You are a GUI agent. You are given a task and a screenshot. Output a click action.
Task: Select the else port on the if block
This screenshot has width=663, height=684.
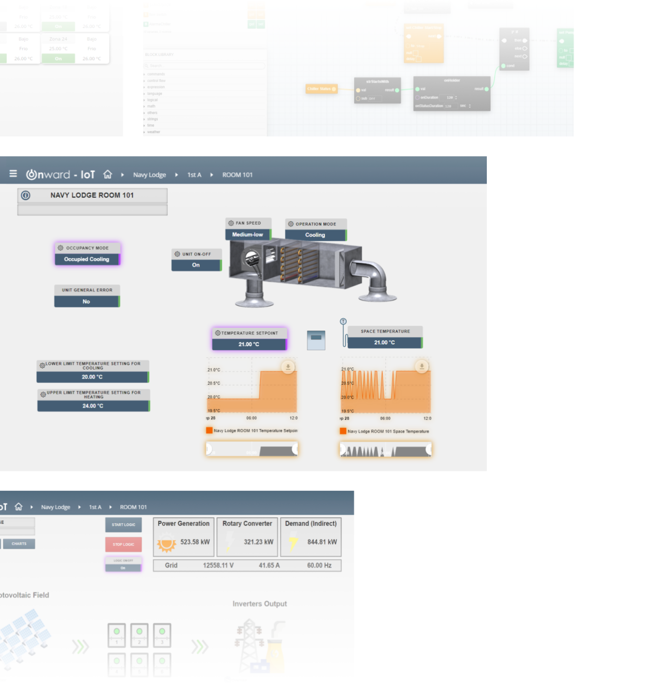[525, 48]
